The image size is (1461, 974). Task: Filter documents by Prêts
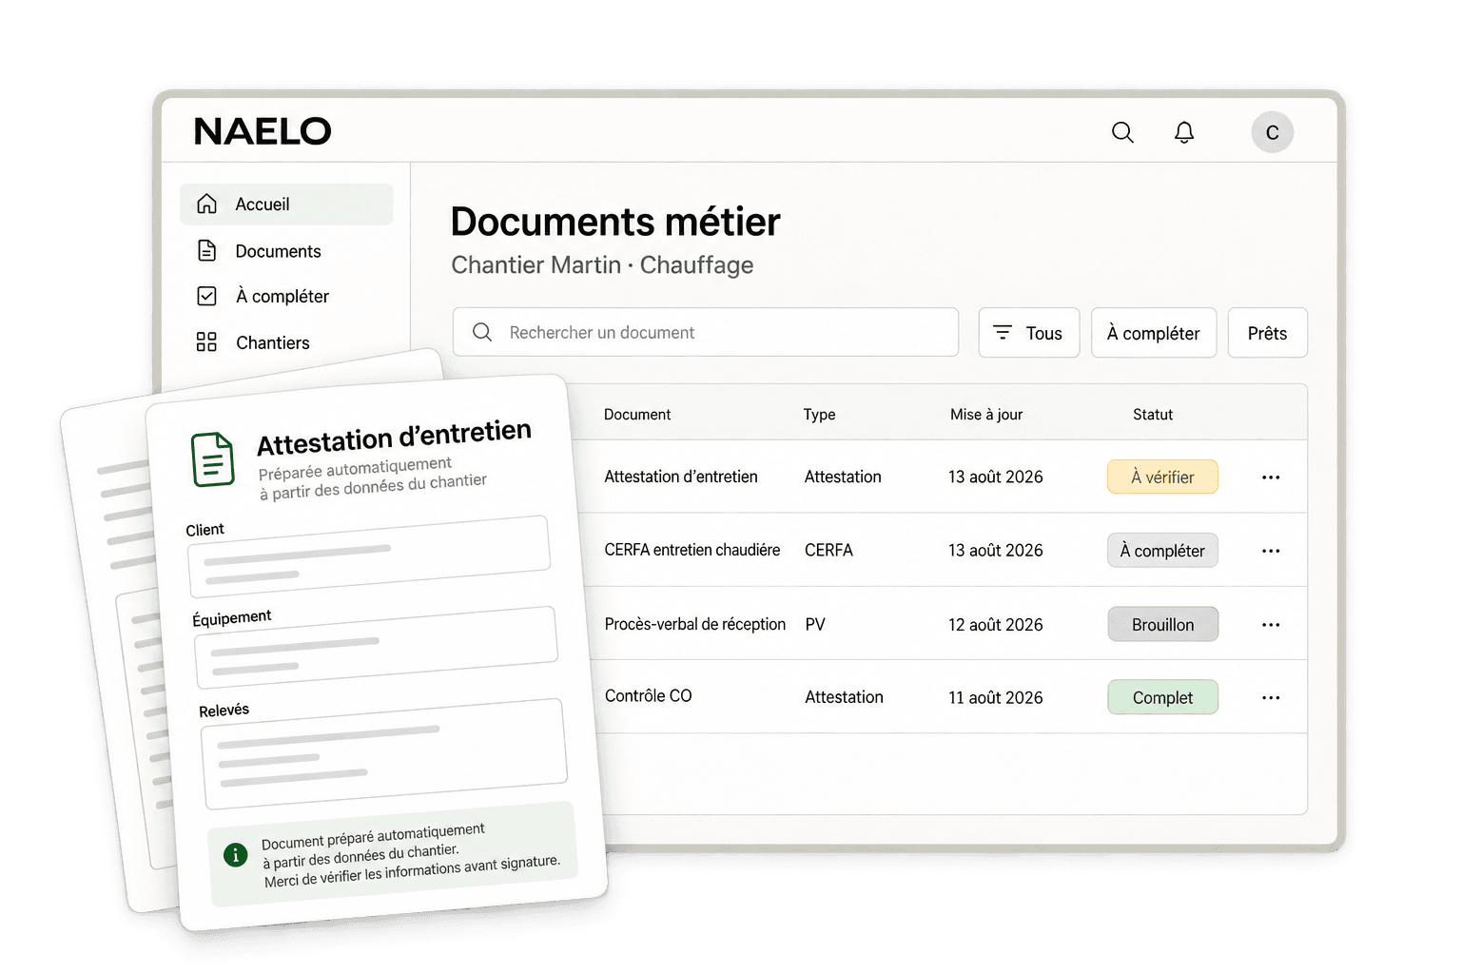[x=1268, y=333]
